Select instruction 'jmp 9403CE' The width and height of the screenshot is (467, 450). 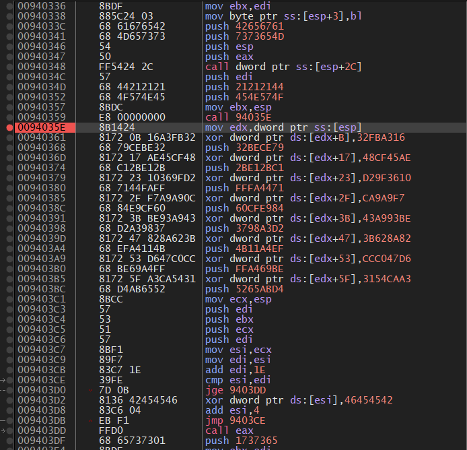click(235, 421)
